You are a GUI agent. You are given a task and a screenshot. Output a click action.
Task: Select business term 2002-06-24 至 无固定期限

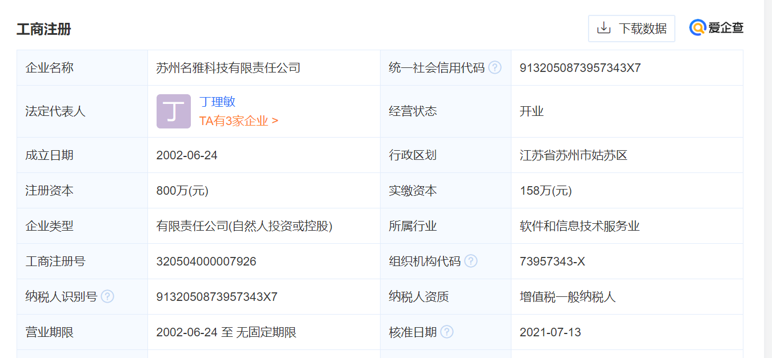(226, 332)
